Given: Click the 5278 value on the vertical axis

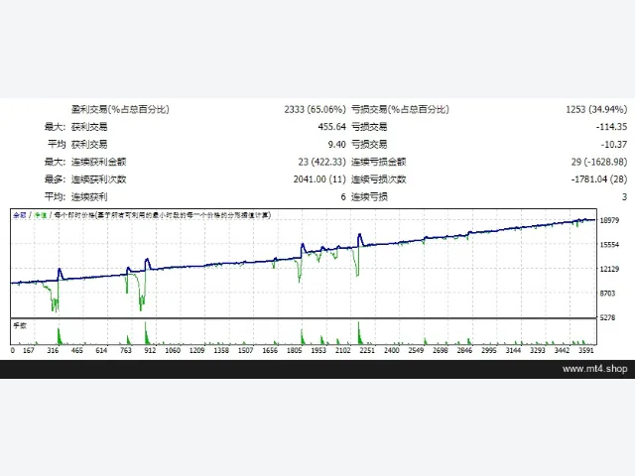Looking at the screenshot, I should tap(607, 317).
